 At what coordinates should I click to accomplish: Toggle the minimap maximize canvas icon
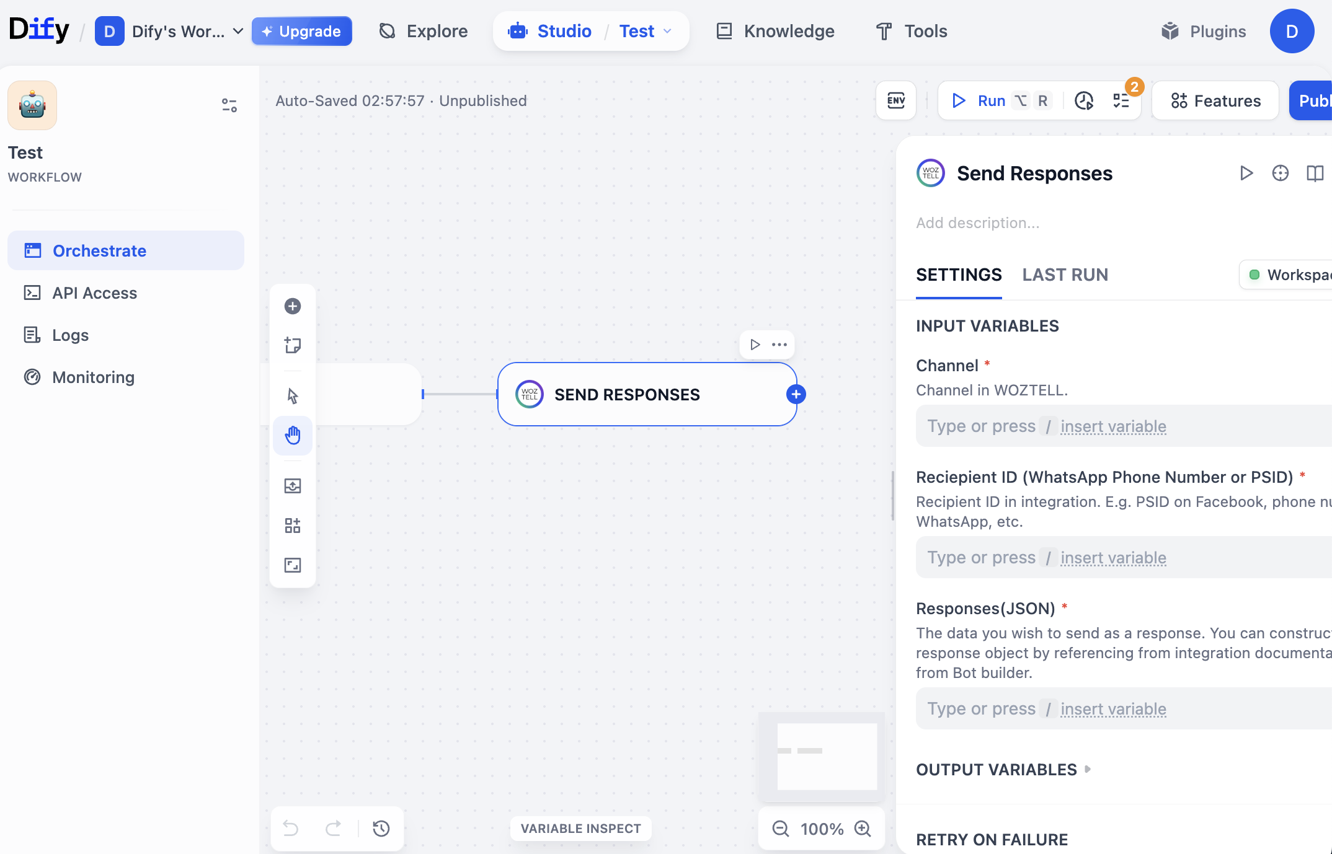tap(292, 565)
